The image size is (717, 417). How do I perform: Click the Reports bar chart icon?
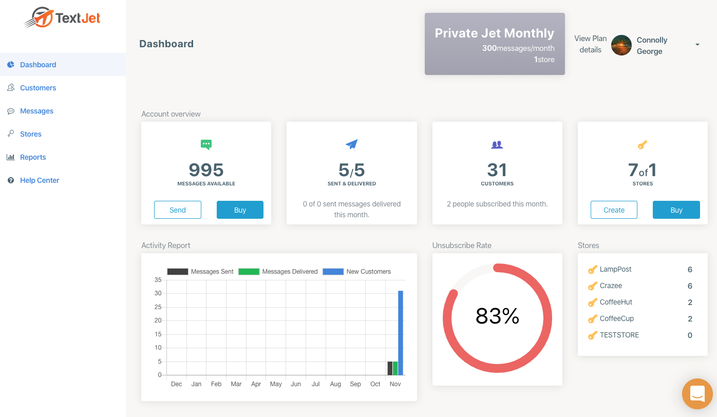click(10, 157)
